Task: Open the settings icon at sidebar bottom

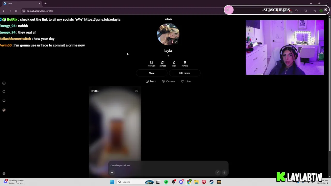Action: pos(4,174)
